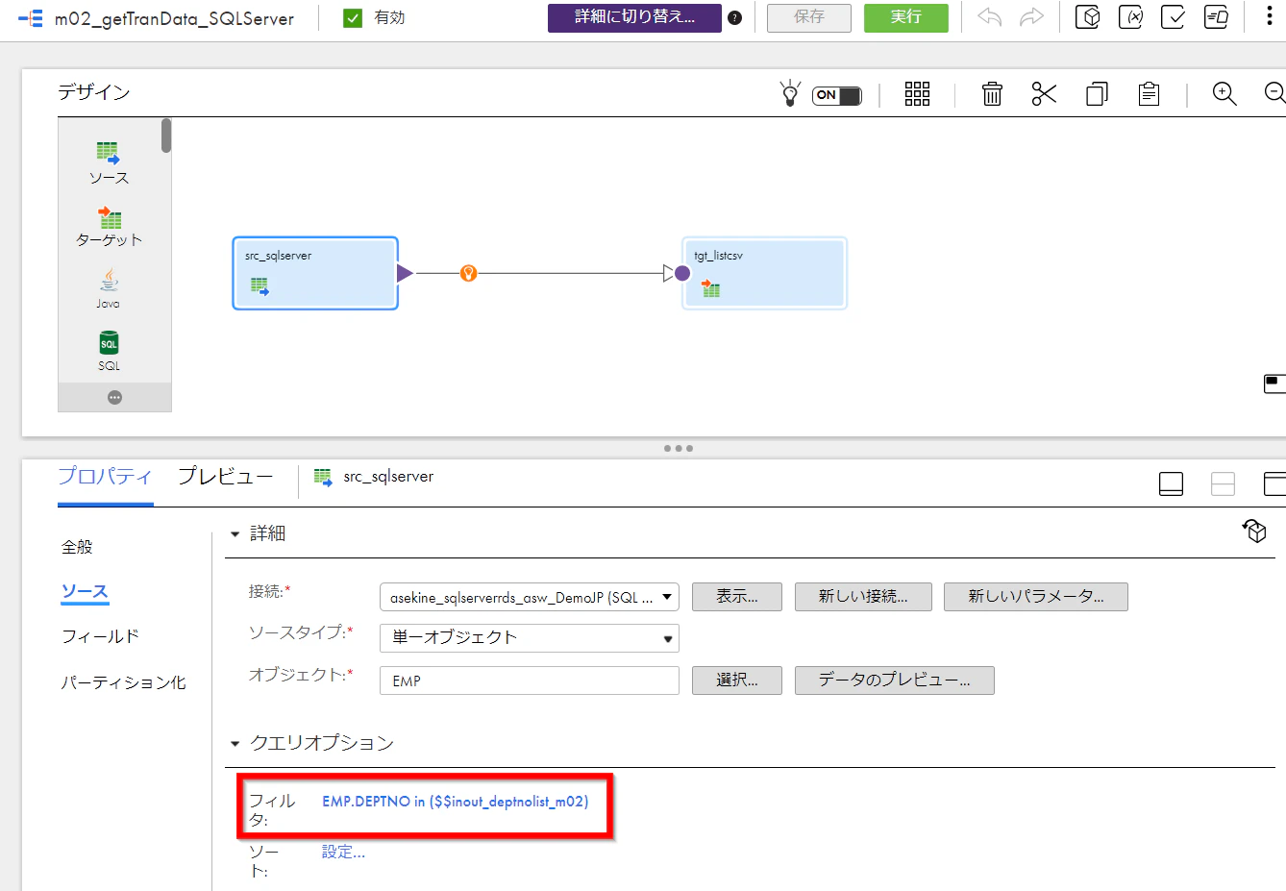The width and height of the screenshot is (1286, 891).
Task: Select the Java transformation in palette
Action: (x=109, y=288)
